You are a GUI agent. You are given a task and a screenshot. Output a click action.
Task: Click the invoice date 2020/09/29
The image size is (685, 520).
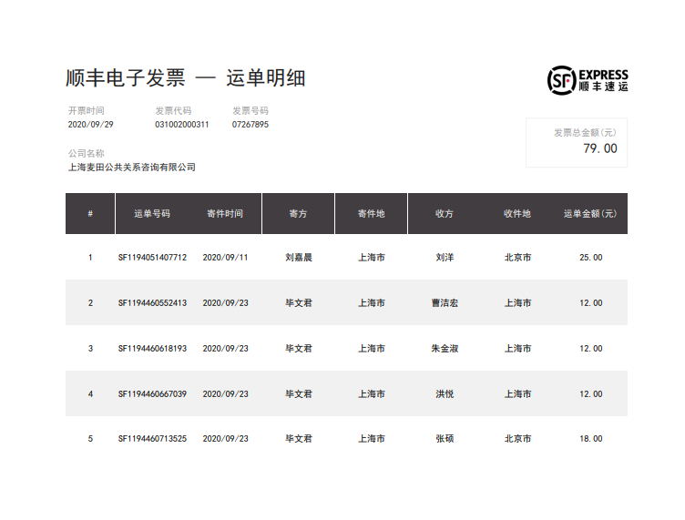coord(91,125)
